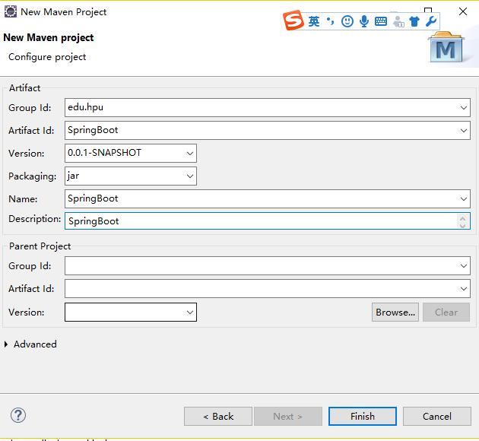
Task: Open Parent Project Group Id dropdown
Action: [x=464, y=266]
